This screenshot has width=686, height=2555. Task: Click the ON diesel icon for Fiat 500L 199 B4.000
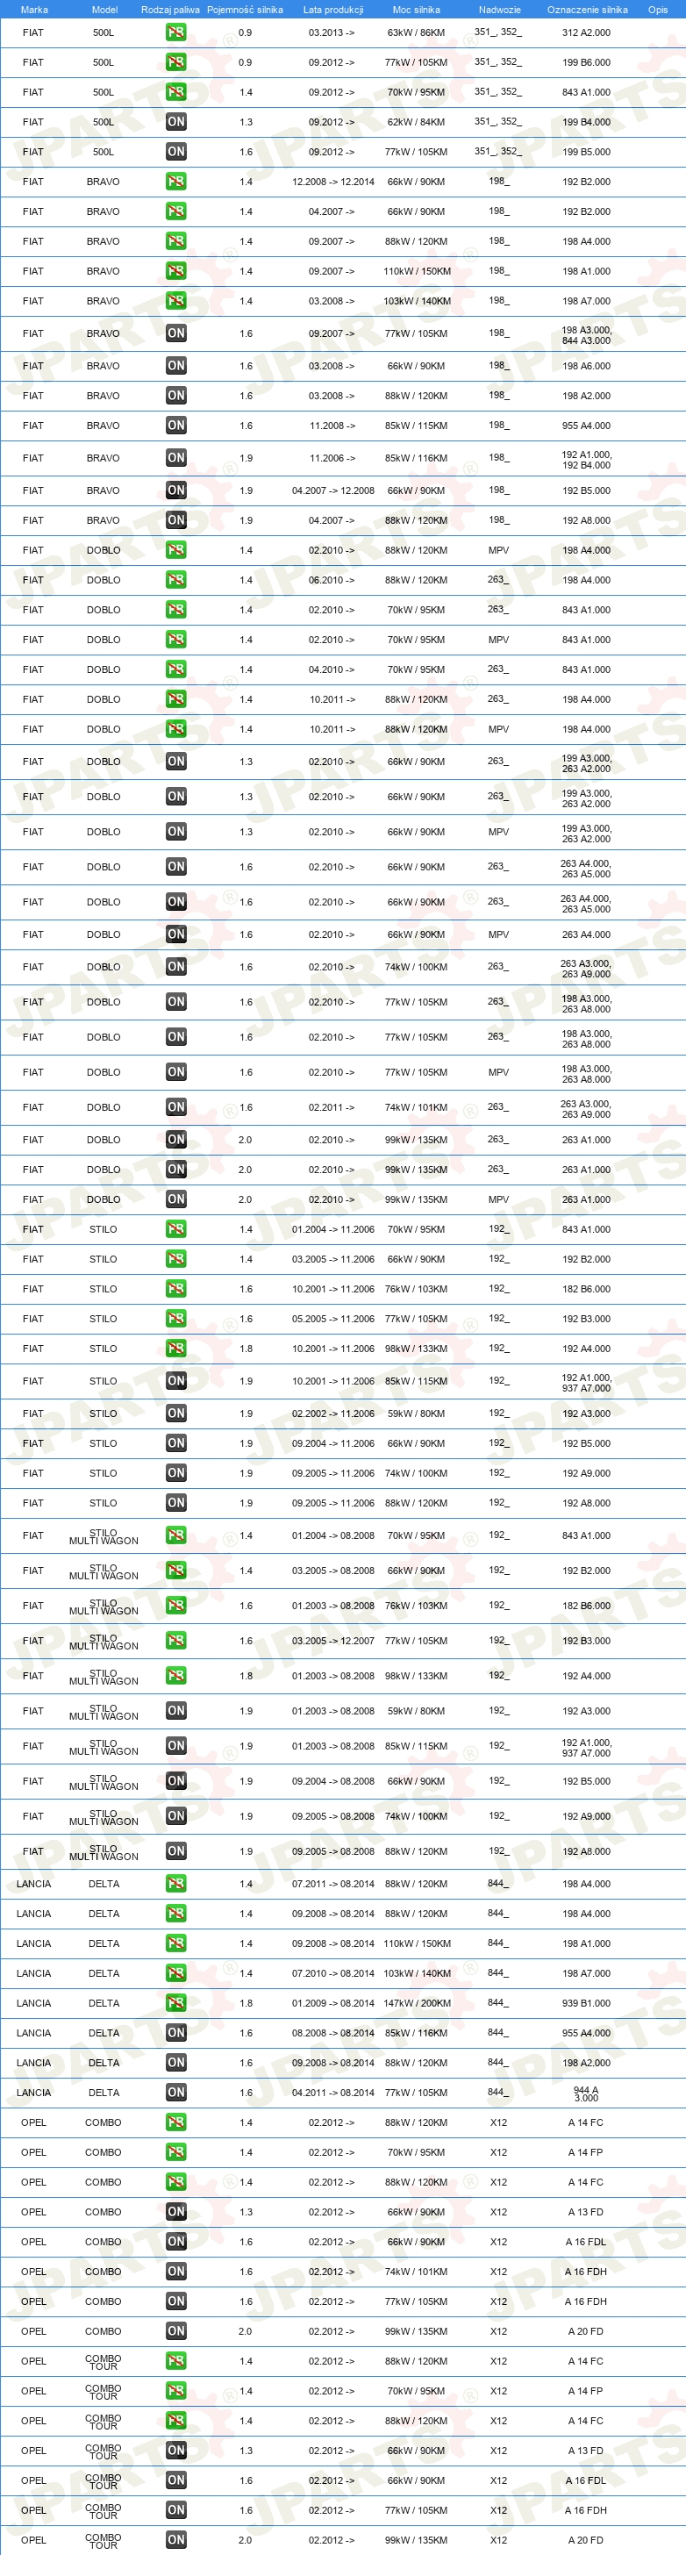pos(175,122)
